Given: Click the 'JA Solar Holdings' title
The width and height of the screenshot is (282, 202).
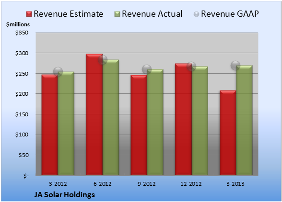Looking at the screenshot, I should 64,195.
